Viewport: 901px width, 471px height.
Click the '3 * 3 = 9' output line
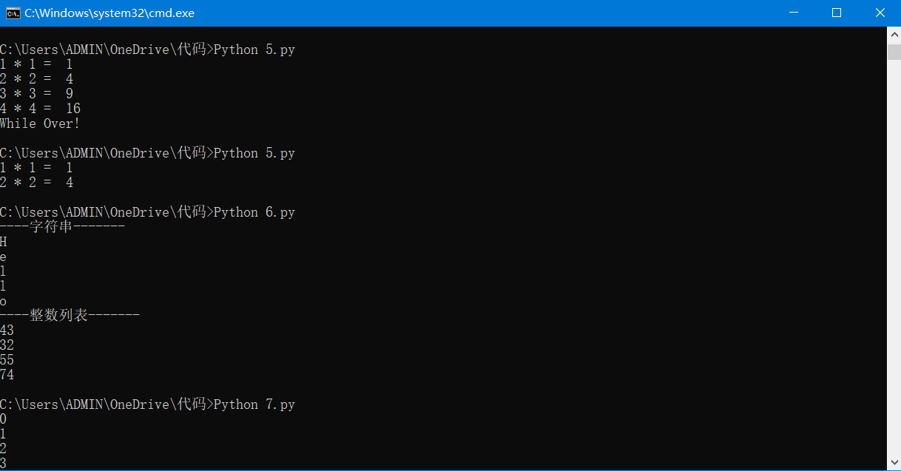tap(36, 94)
